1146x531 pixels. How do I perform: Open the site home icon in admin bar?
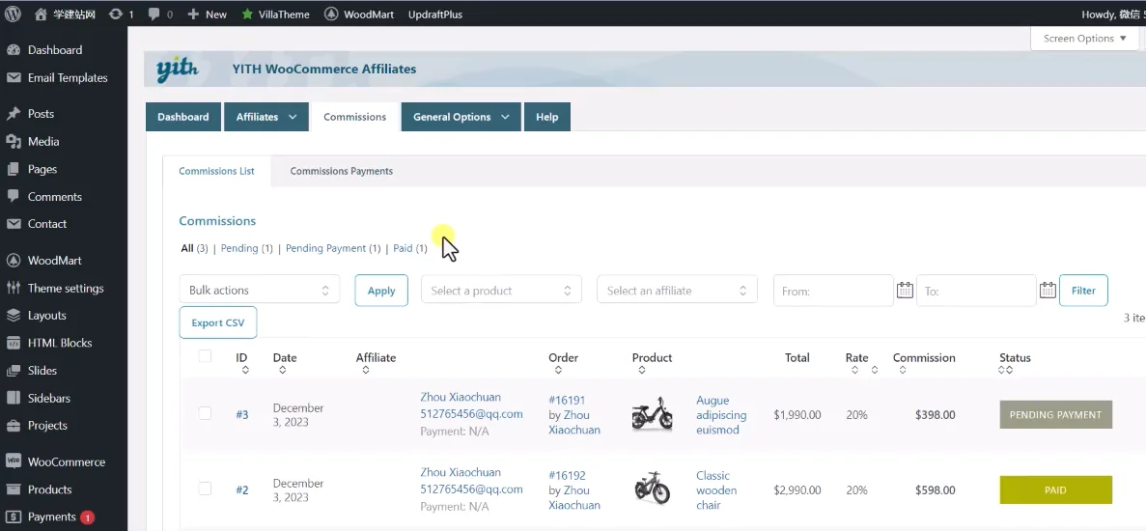point(41,14)
